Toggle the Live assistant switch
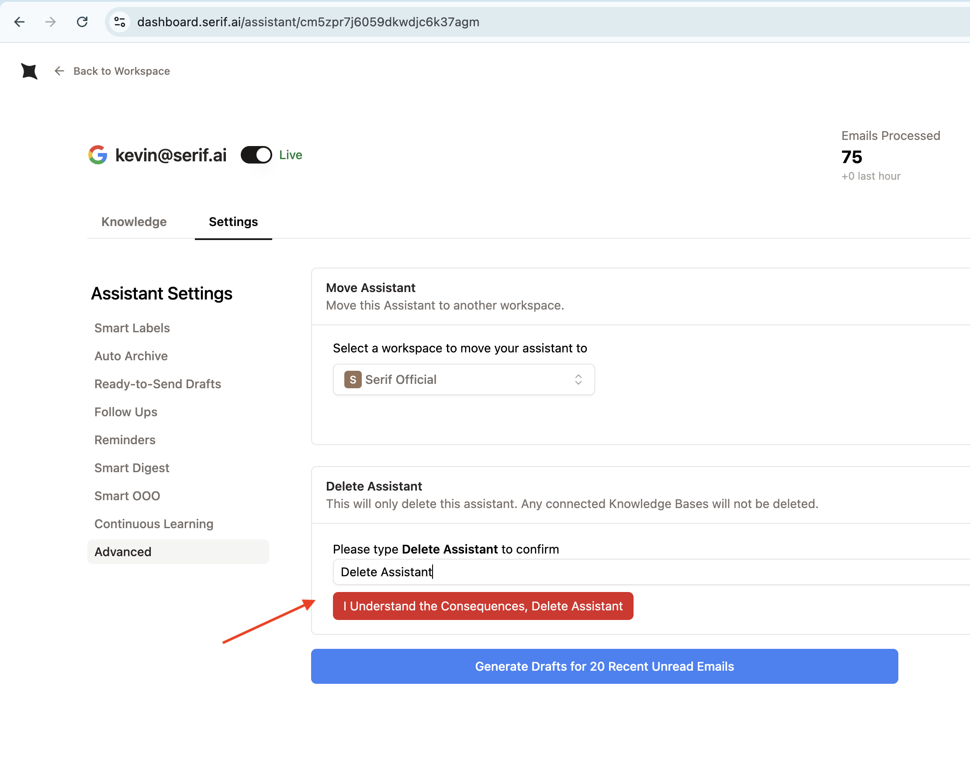This screenshot has width=970, height=780. point(256,155)
